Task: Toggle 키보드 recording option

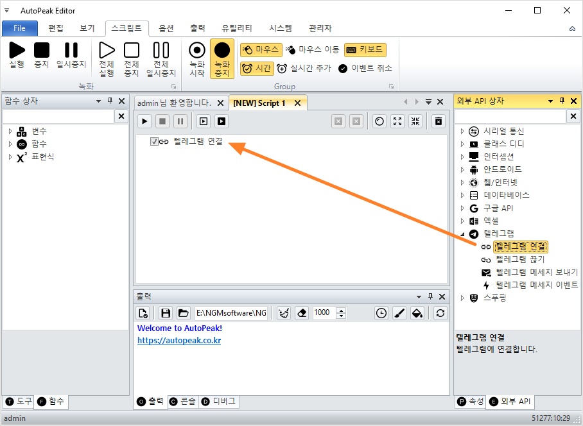Action: point(365,49)
